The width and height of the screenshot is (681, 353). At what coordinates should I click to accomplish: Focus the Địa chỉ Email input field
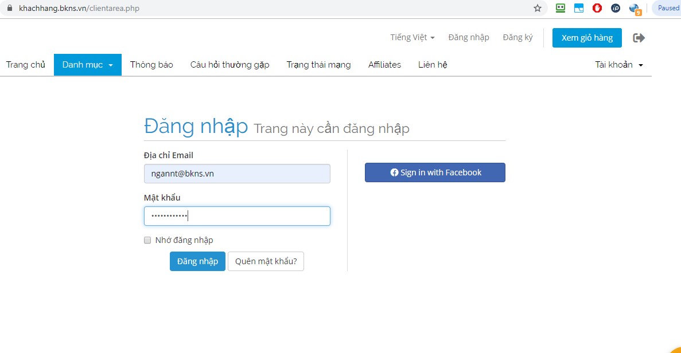point(237,174)
